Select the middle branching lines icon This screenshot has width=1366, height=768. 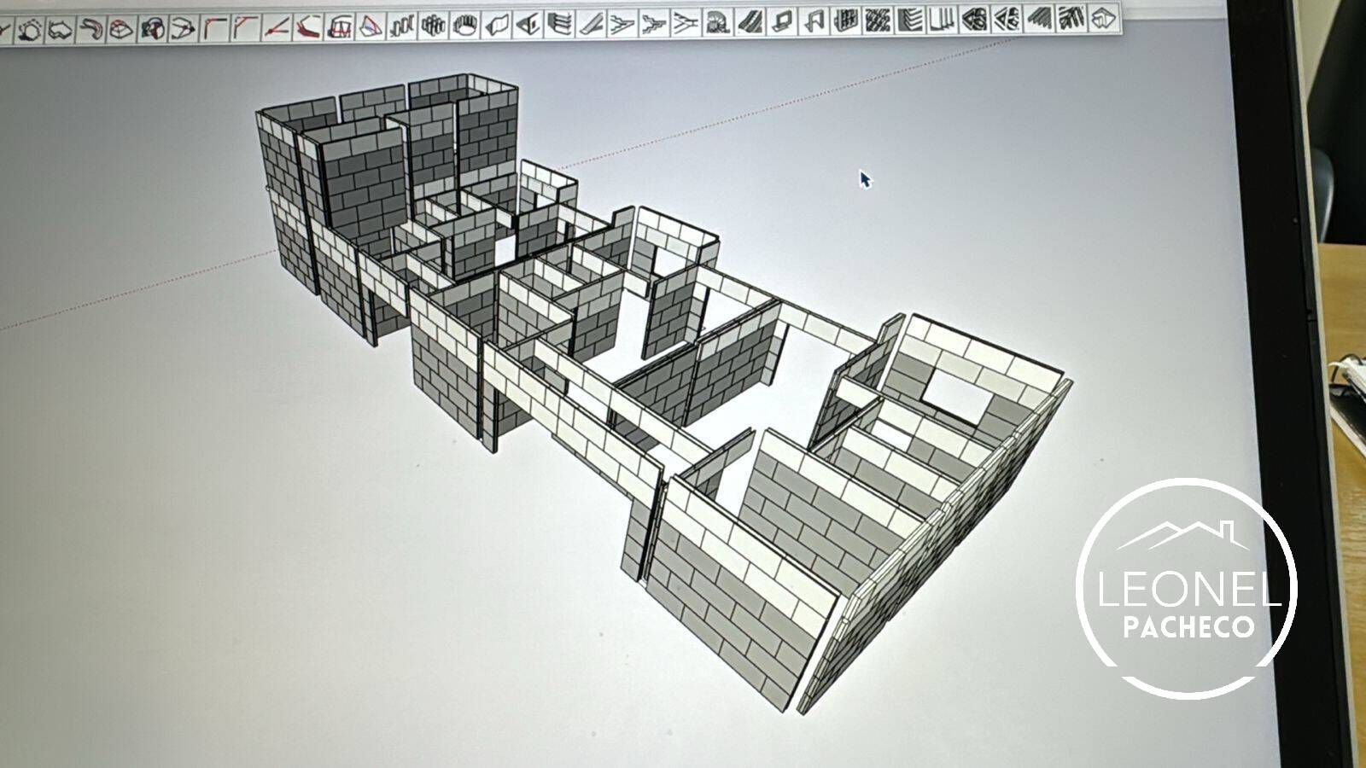[654, 23]
